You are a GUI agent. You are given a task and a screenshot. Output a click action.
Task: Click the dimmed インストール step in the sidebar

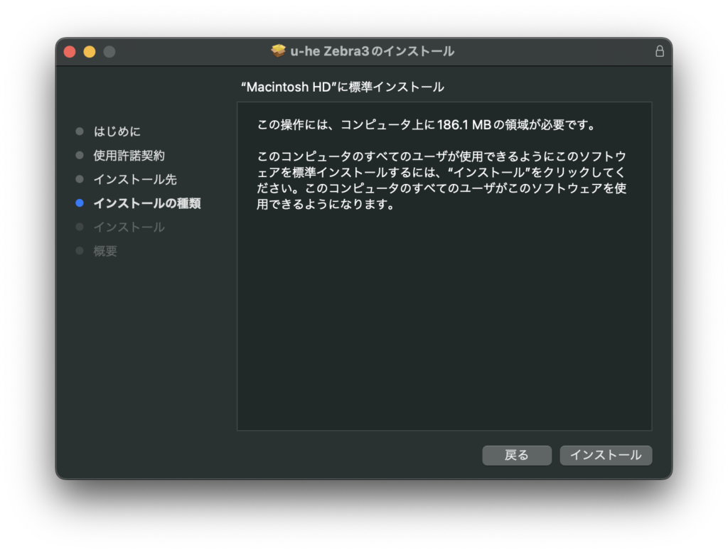[x=129, y=227]
